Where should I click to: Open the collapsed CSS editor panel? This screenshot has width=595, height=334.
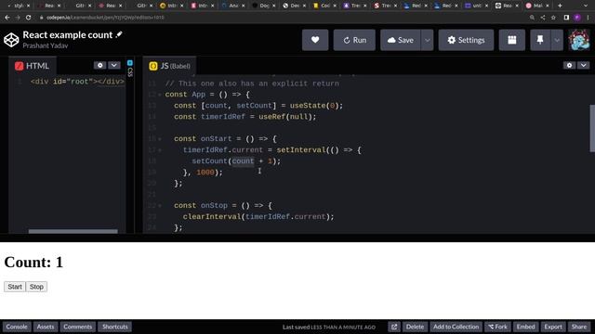coord(130,69)
